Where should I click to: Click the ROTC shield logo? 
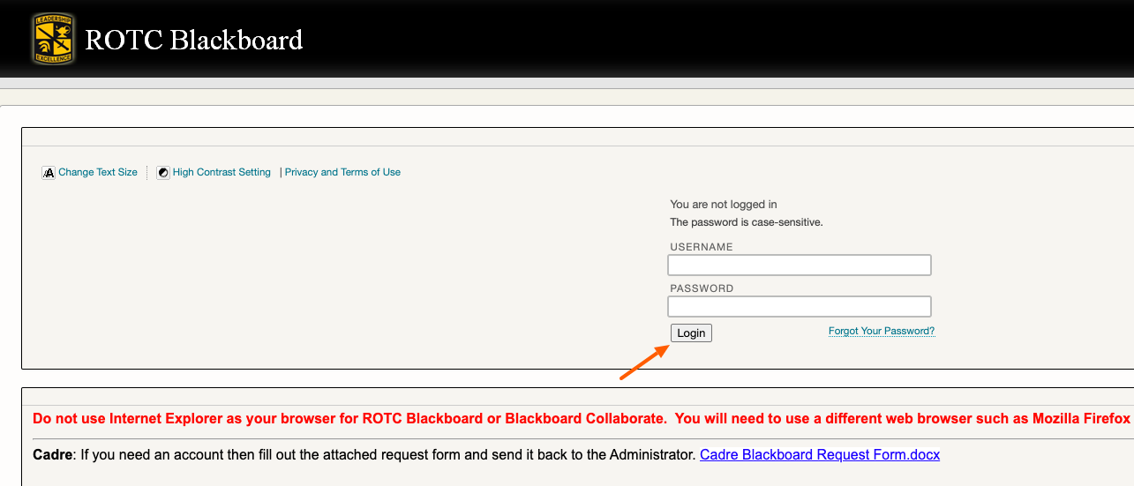(54, 39)
